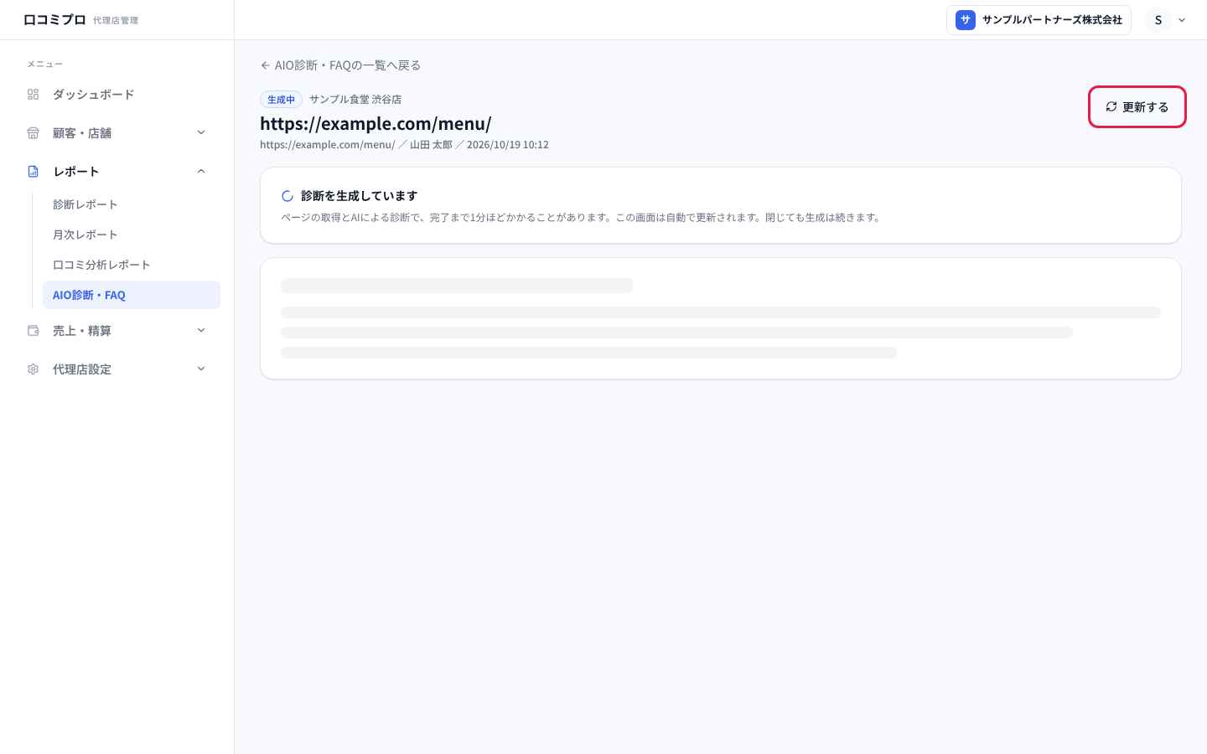Click the gear icon beside 代理店設定

(34, 369)
